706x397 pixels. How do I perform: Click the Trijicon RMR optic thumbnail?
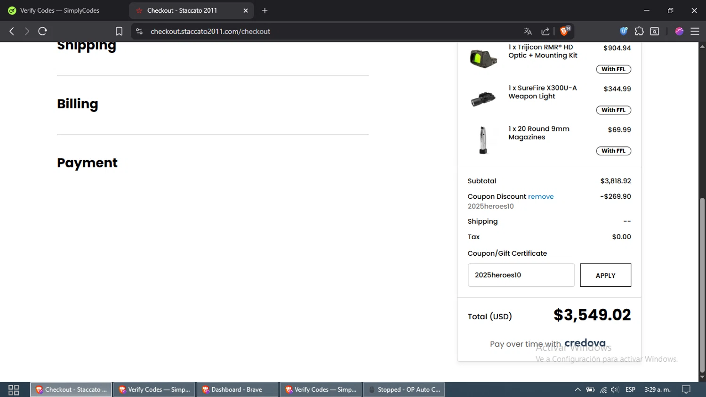pyautogui.click(x=483, y=58)
